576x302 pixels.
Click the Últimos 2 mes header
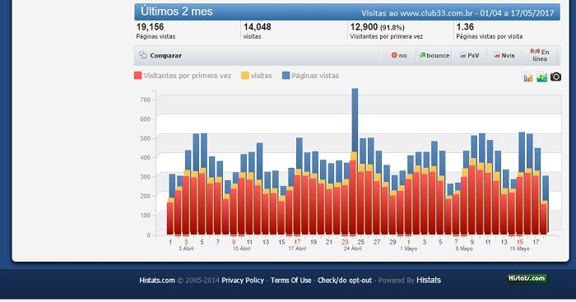pos(177,12)
